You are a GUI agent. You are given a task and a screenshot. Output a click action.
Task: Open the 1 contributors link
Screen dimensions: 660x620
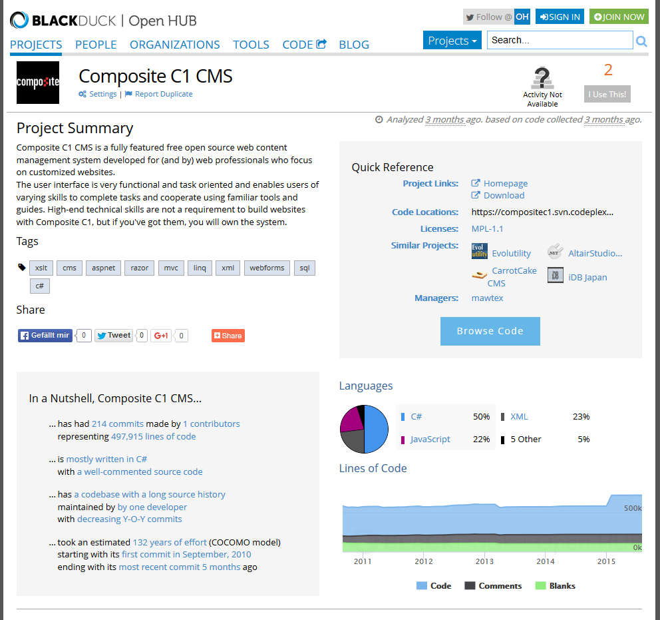click(x=212, y=424)
